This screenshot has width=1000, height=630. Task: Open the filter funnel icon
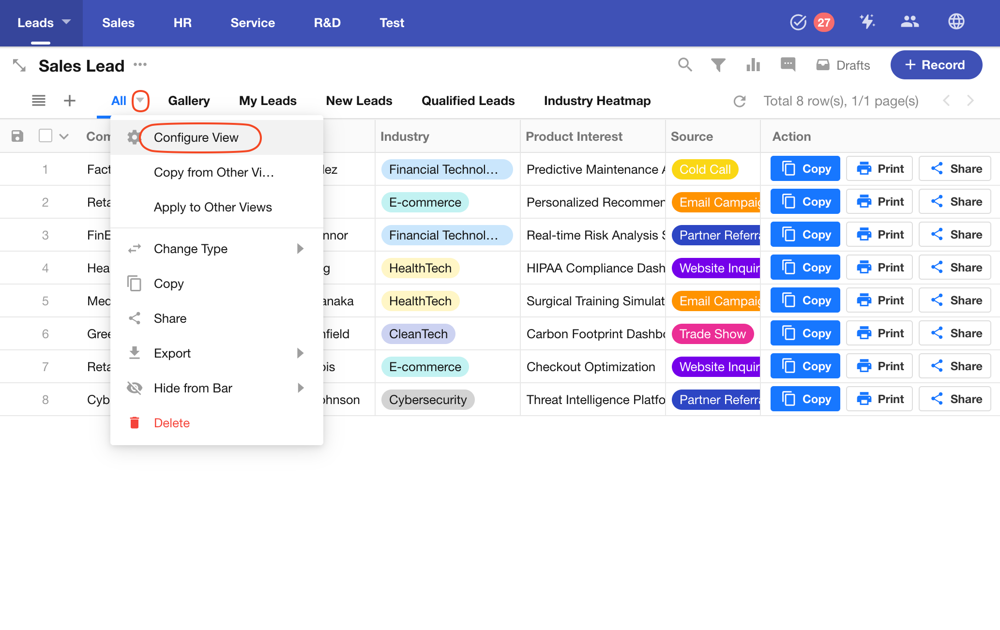coord(718,65)
